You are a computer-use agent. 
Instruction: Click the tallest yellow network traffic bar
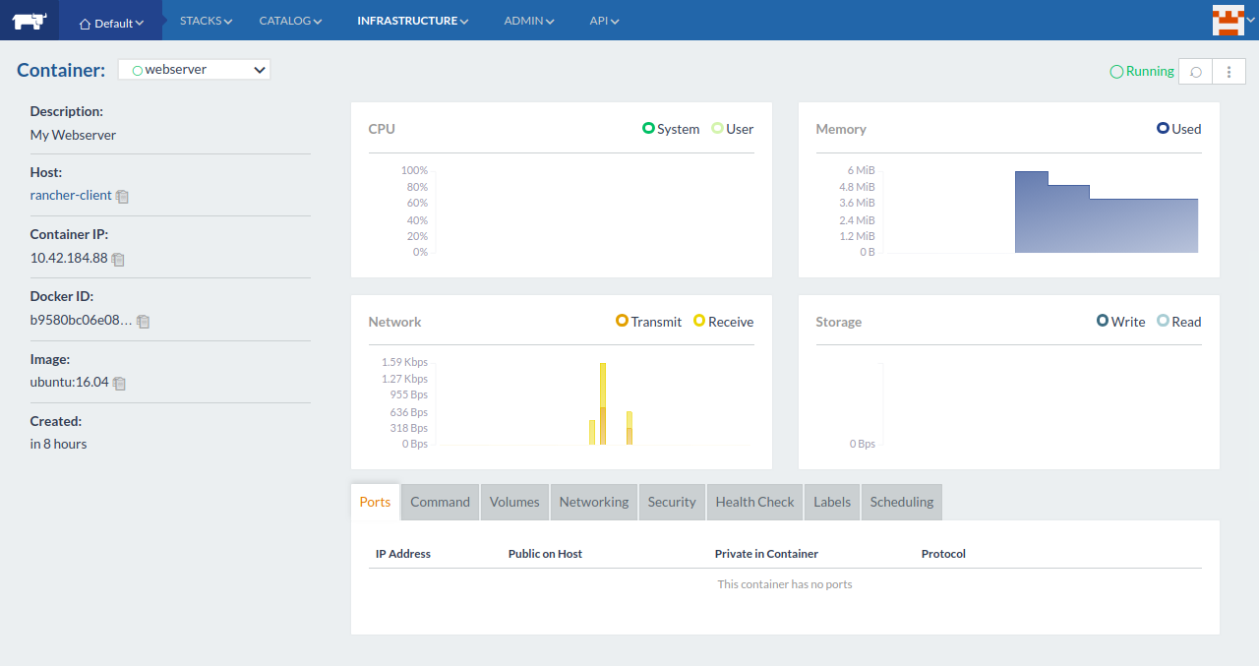click(x=603, y=403)
